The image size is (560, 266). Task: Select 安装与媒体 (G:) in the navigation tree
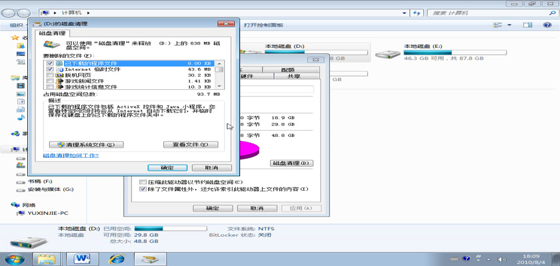click(x=50, y=190)
